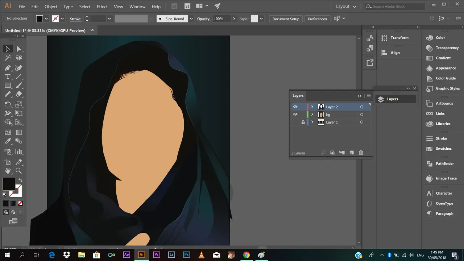The height and width of the screenshot is (261, 464).
Task: Select the Scale tool
Action: pos(19,104)
